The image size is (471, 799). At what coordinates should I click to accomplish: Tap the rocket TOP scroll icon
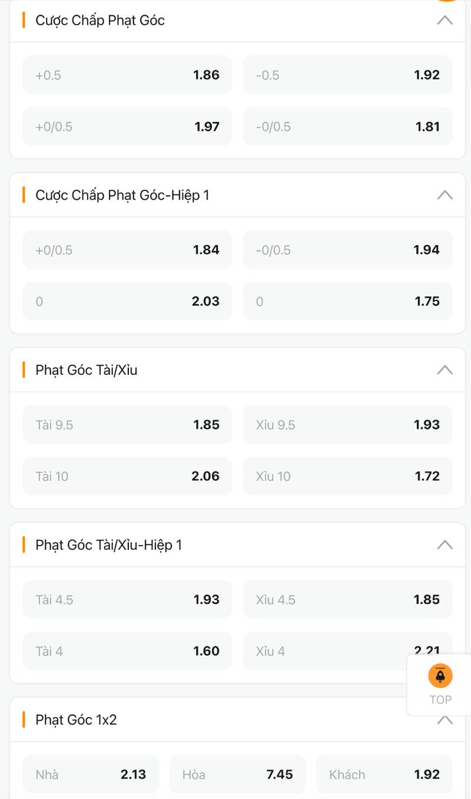point(440,677)
